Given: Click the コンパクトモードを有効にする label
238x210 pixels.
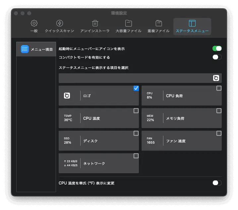Looking at the screenshot, I should tap(84, 57).
